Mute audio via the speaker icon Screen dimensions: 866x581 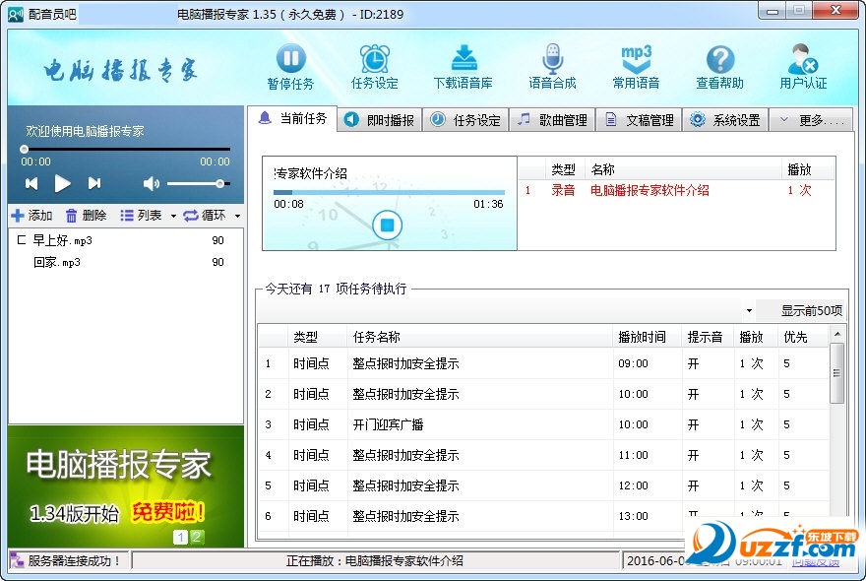click(150, 182)
